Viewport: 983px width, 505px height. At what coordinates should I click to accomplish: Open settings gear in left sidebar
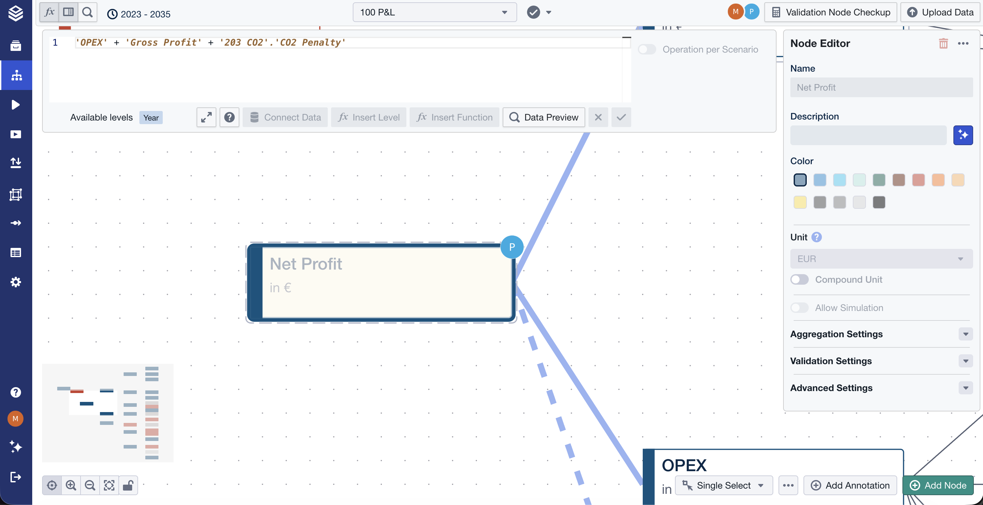16,282
